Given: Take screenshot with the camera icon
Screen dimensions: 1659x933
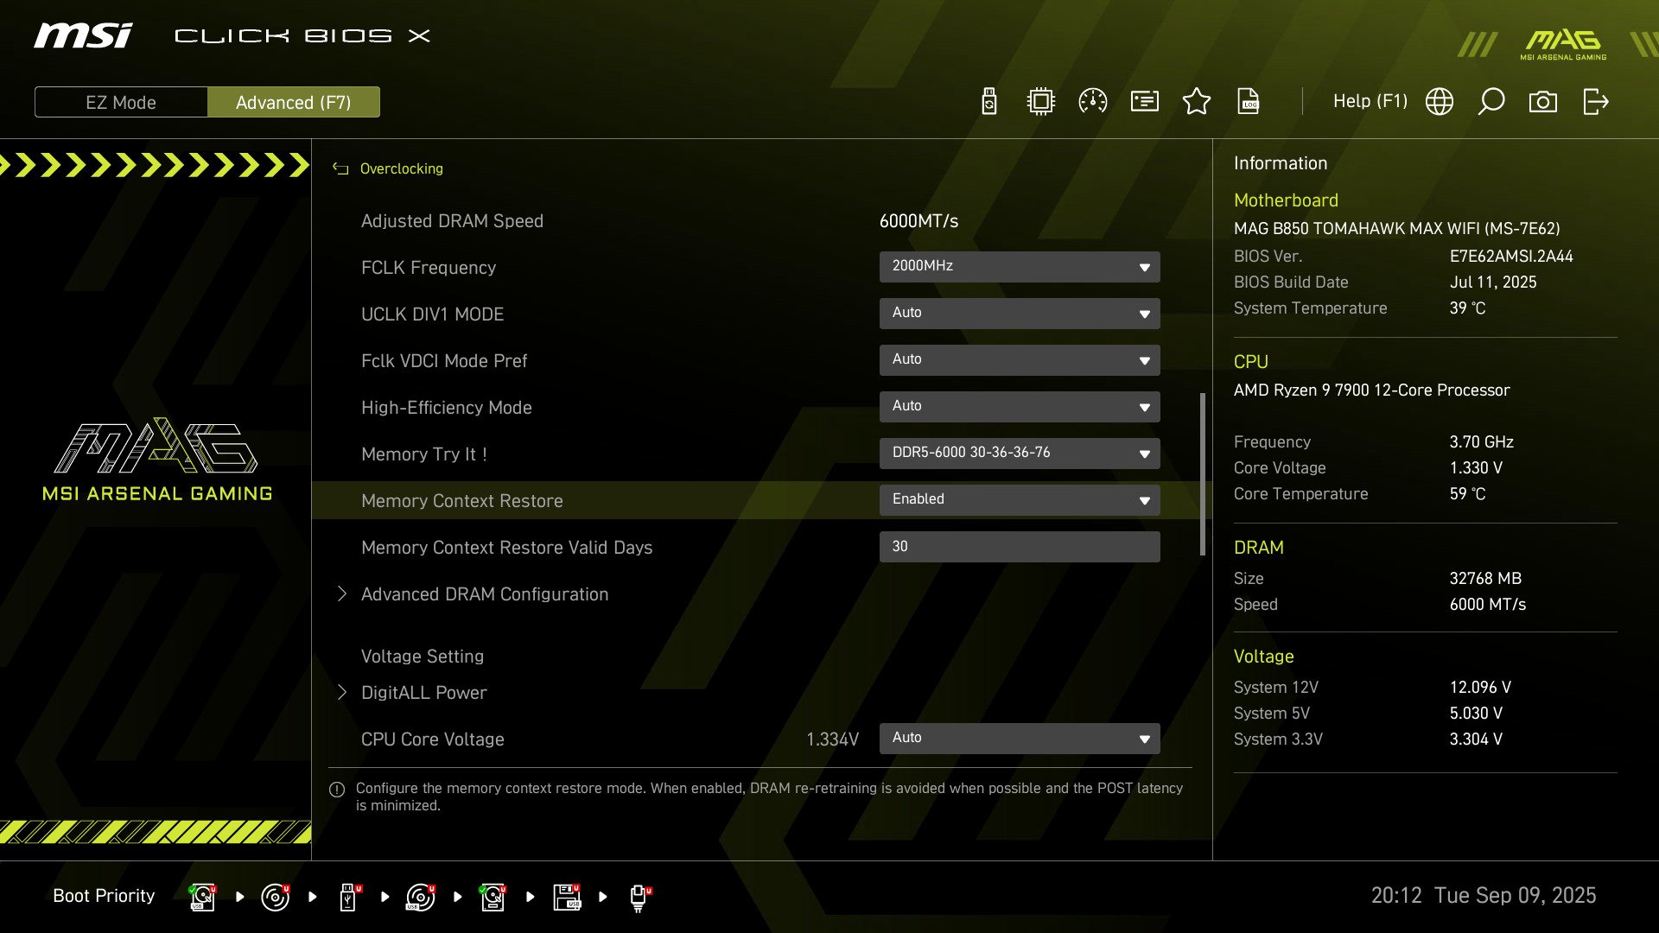Looking at the screenshot, I should pos(1543,102).
